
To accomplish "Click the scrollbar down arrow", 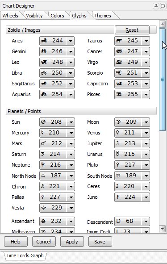I will pos(163,229).
